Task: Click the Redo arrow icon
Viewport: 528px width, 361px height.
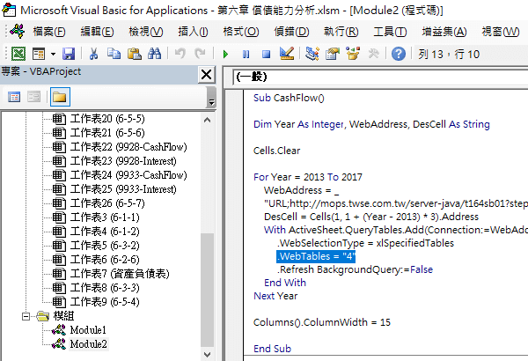Action: tap(201, 54)
